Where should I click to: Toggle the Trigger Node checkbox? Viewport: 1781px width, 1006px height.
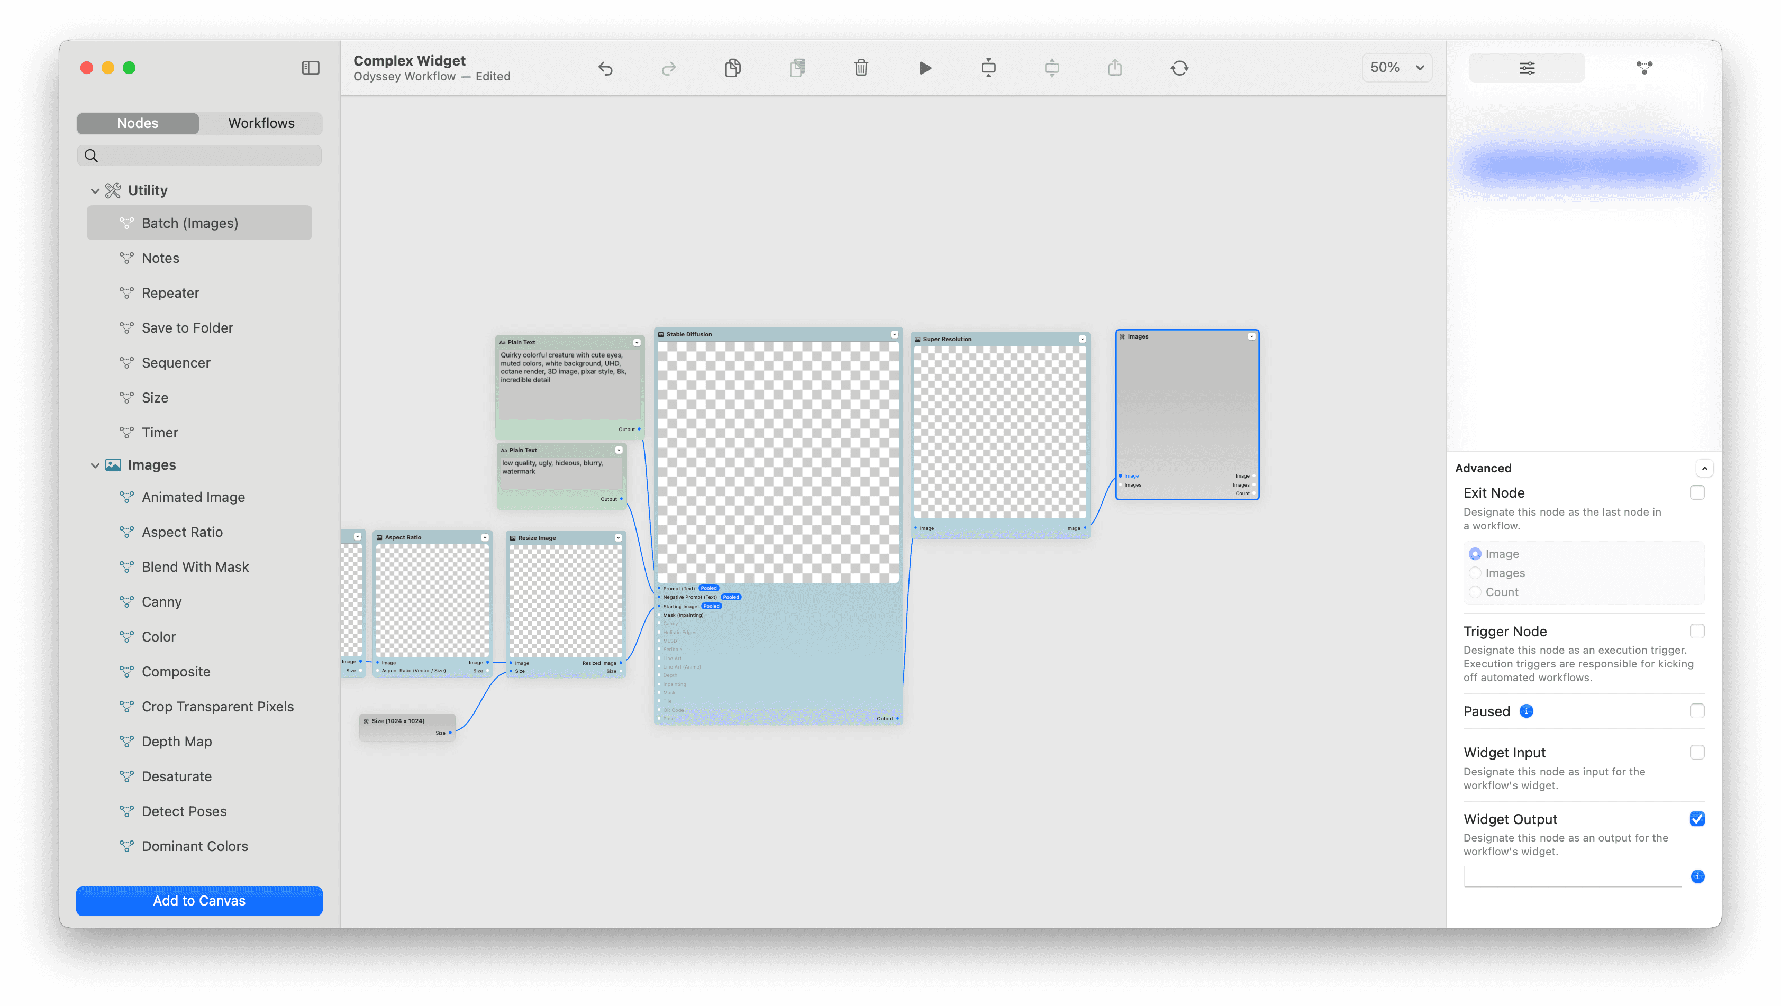[1698, 631]
